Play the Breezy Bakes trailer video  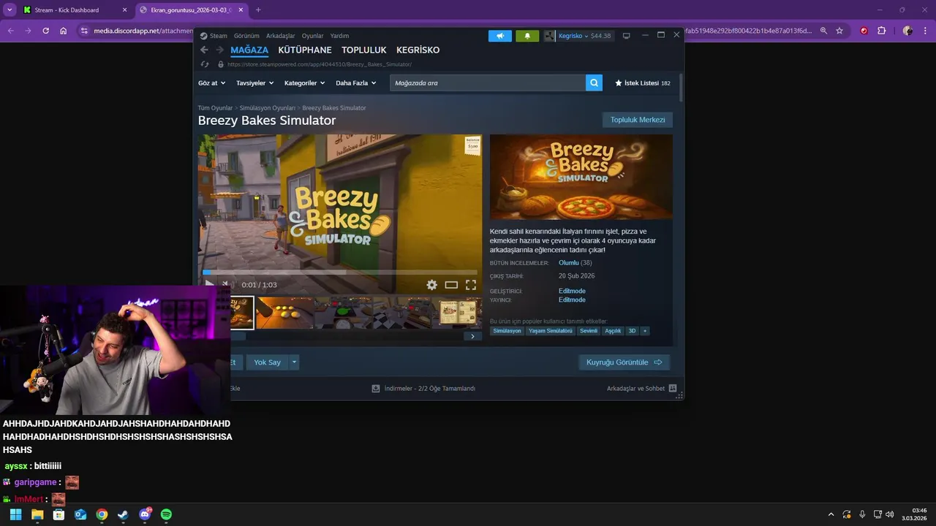coord(209,284)
